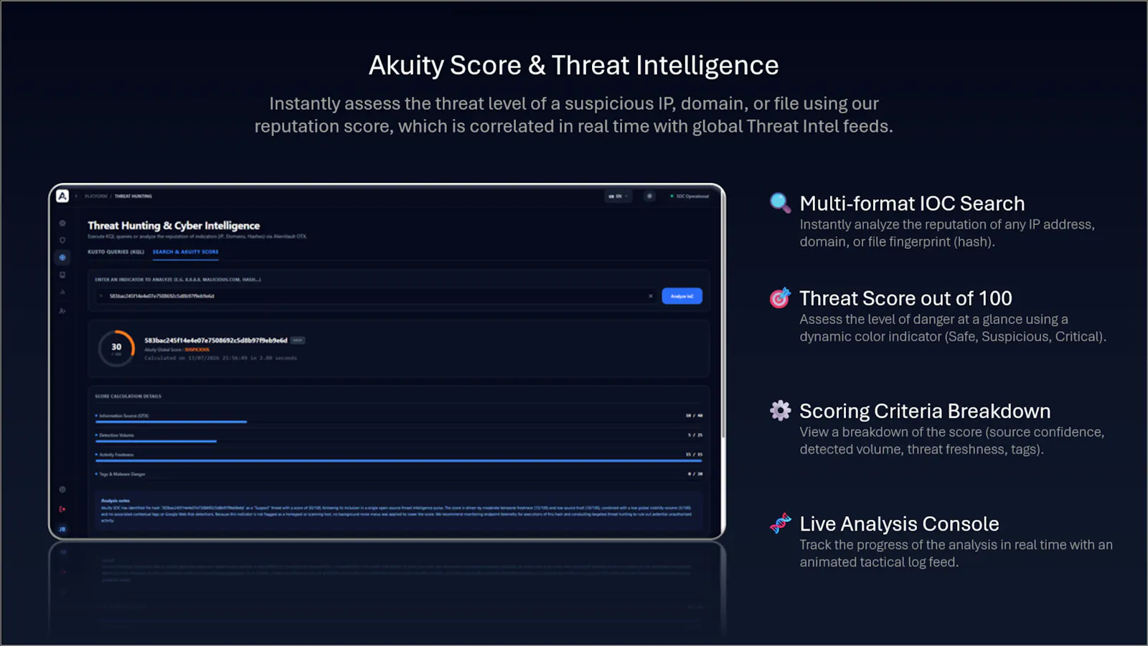Switch to the KUSTO QUERIES (KQL) tab
Screen dimensions: 1148x646
click(x=116, y=252)
